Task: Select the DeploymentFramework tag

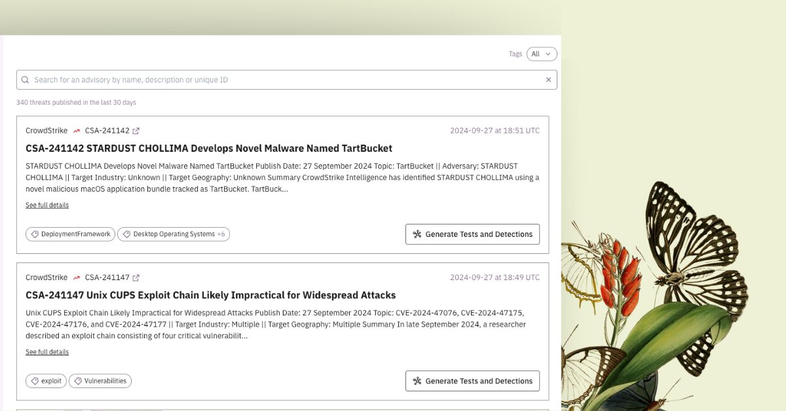Action: [x=71, y=234]
